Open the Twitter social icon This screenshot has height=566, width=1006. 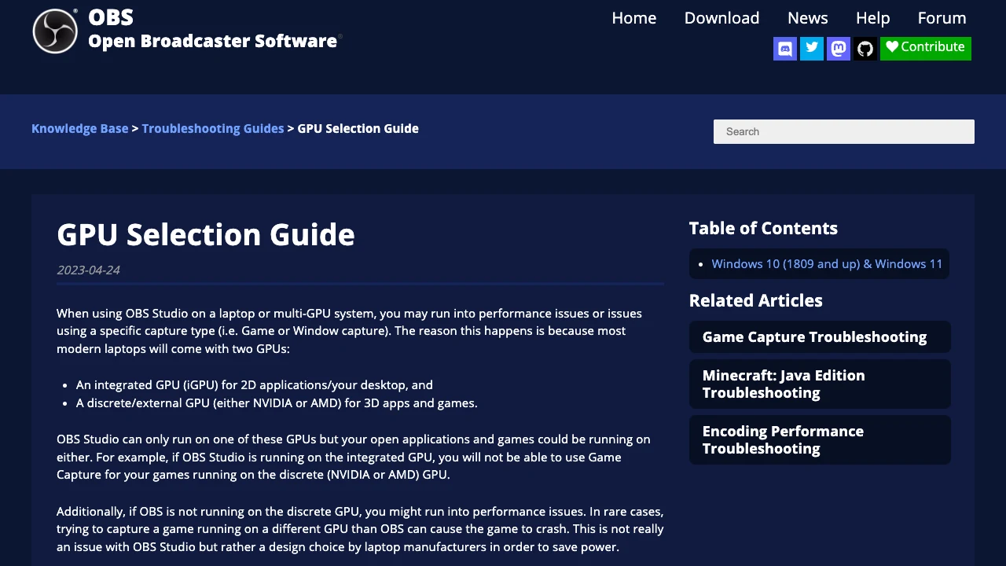(x=812, y=49)
